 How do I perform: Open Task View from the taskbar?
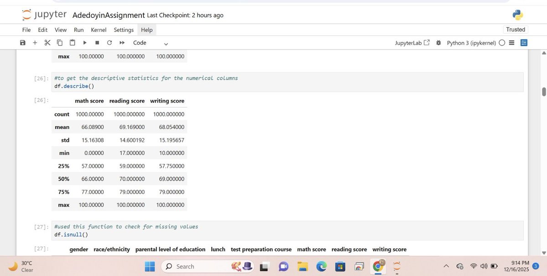coord(264,266)
